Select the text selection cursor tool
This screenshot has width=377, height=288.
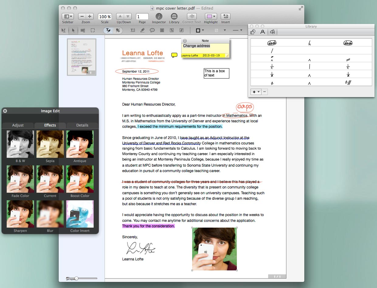[64, 30]
